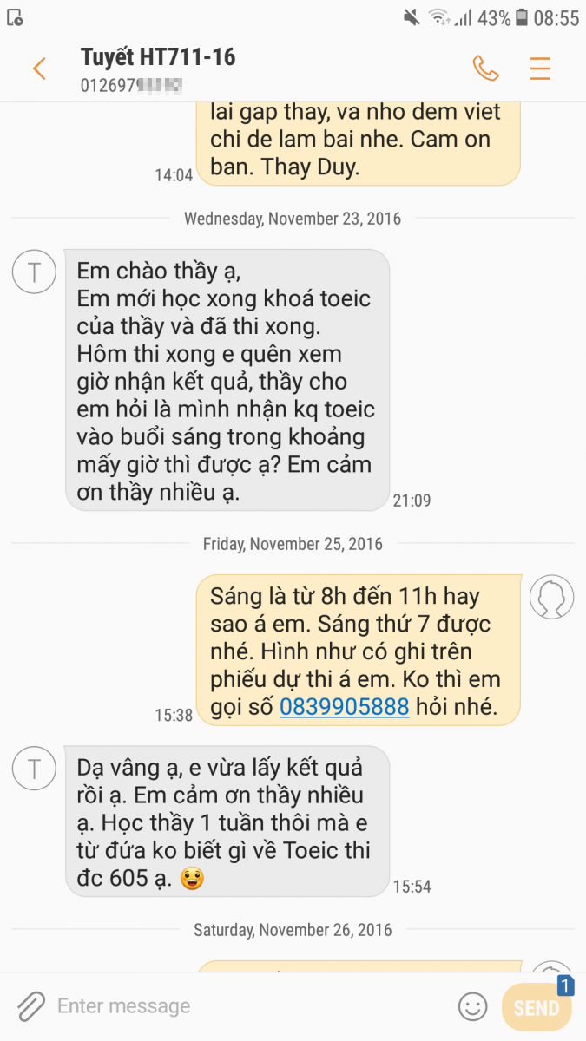Tap the Wednesday, November 23, 2016 date separator
Screen dimensions: 586x1041
click(x=293, y=219)
